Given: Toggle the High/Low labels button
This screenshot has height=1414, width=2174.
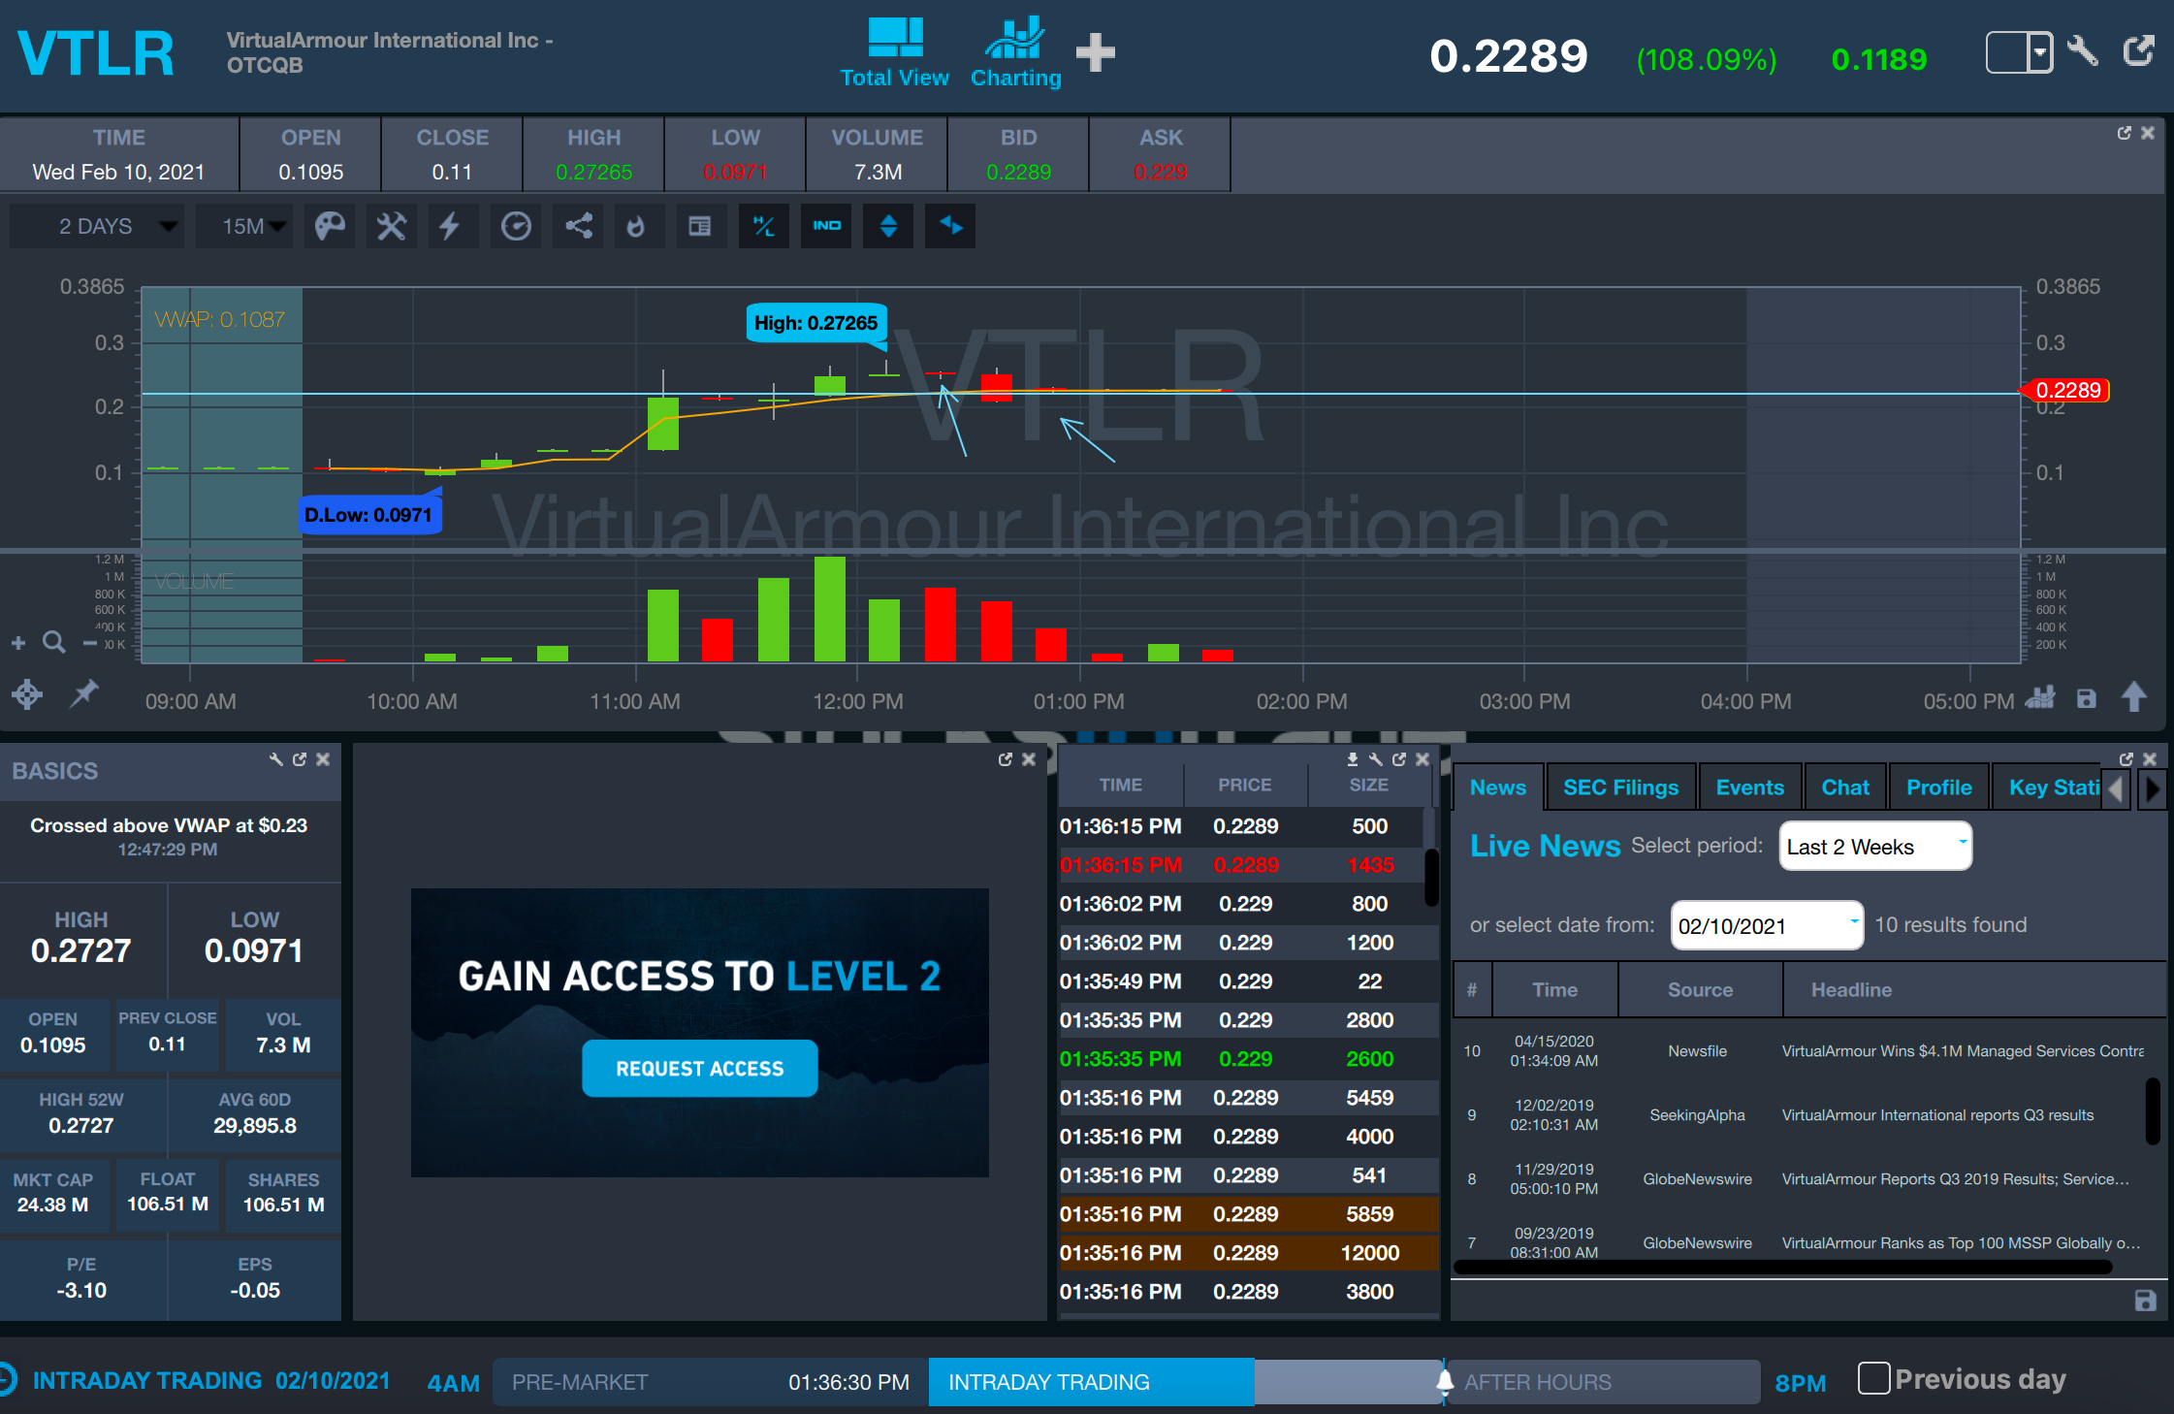Looking at the screenshot, I should [x=763, y=227].
